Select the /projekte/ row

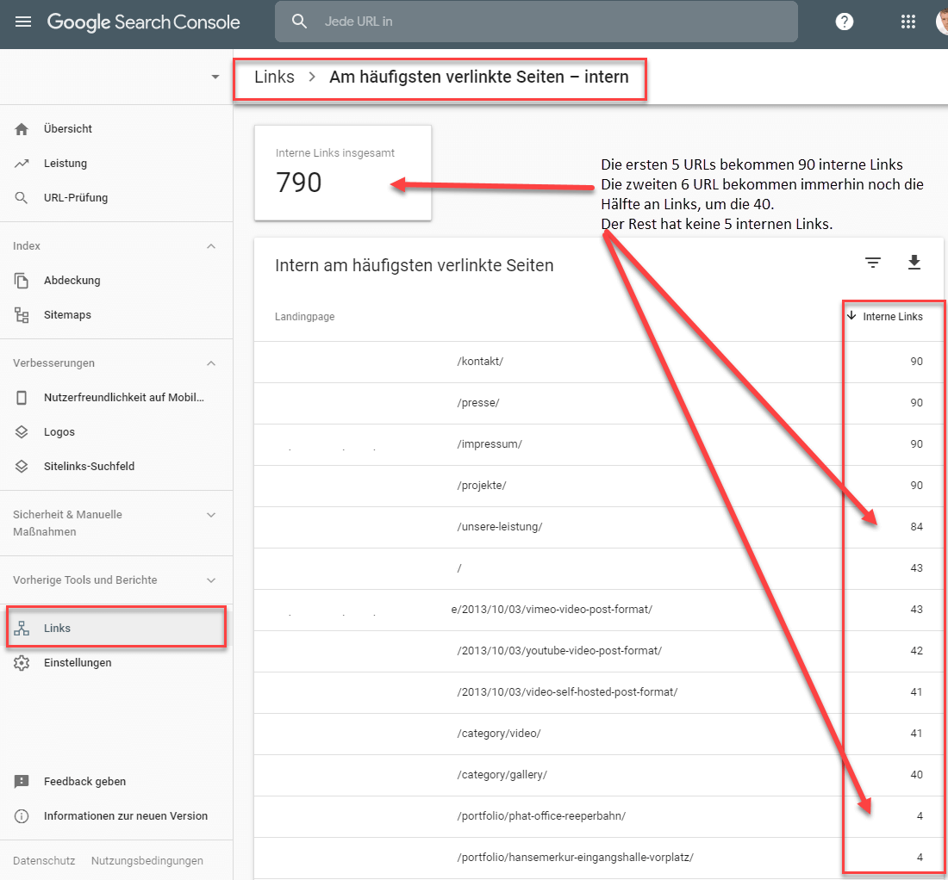click(x=599, y=486)
